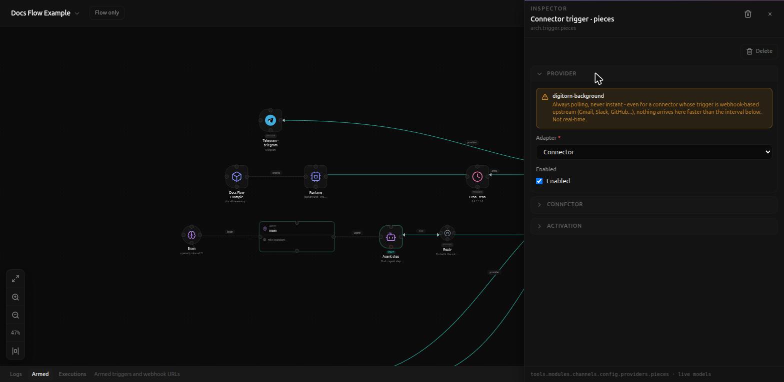Switch to the Executions tab
The height and width of the screenshot is (382, 784).
point(72,374)
